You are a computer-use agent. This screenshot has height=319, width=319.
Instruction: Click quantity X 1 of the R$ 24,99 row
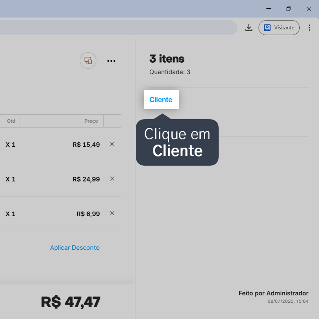click(x=11, y=179)
